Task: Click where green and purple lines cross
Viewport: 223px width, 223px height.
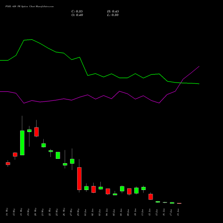Action: (181, 83)
